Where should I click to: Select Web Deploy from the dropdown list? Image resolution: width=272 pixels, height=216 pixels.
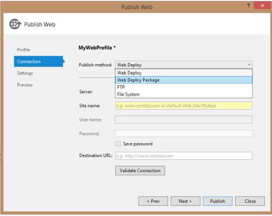coord(184,73)
